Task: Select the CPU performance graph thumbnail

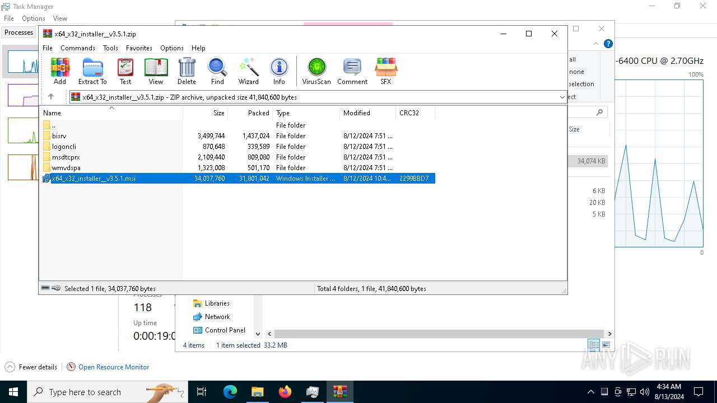Action: [x=23, y=61]
